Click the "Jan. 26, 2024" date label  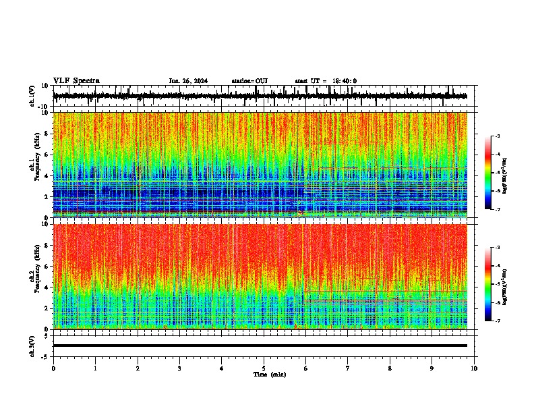click(x=188, y=81)
